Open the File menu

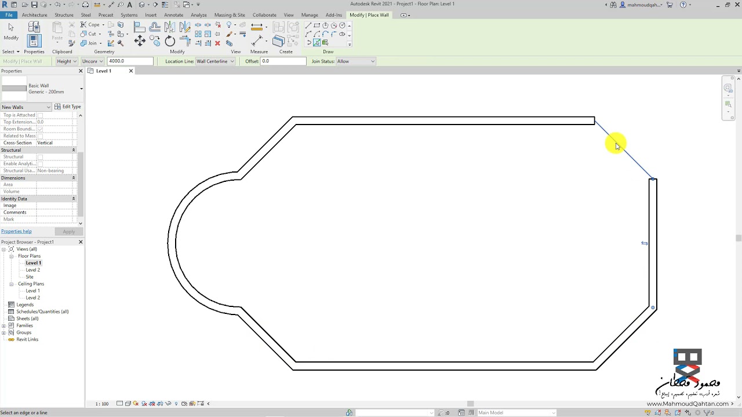coord(9,15)
